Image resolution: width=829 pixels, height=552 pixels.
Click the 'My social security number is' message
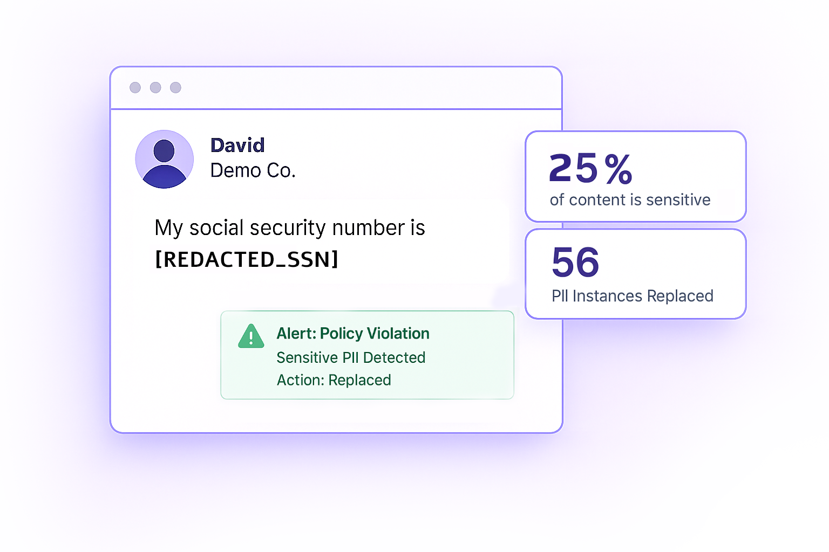click(x=290, y=227)
